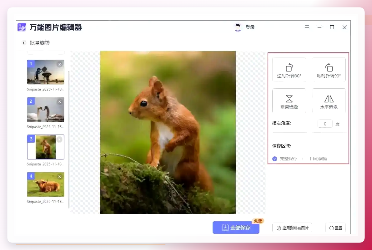The height and width of the screenshot is (250, 372).
Task: Maximize the editor window
Action: click(x=332, y=27)
